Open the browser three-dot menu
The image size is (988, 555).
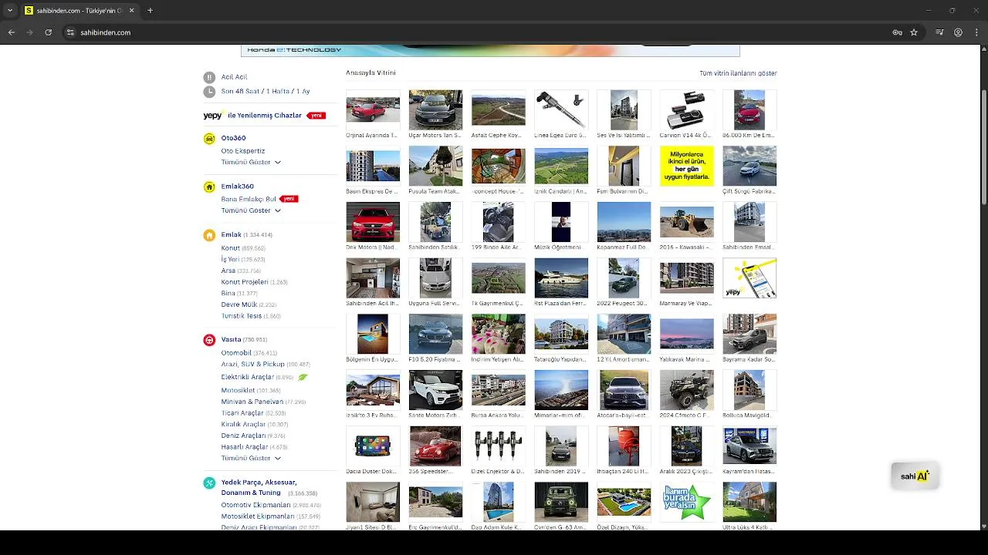click(976, 32)
